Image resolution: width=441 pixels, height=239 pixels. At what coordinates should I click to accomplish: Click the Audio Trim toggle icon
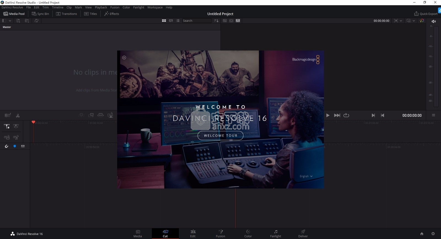tap(23, 146)
